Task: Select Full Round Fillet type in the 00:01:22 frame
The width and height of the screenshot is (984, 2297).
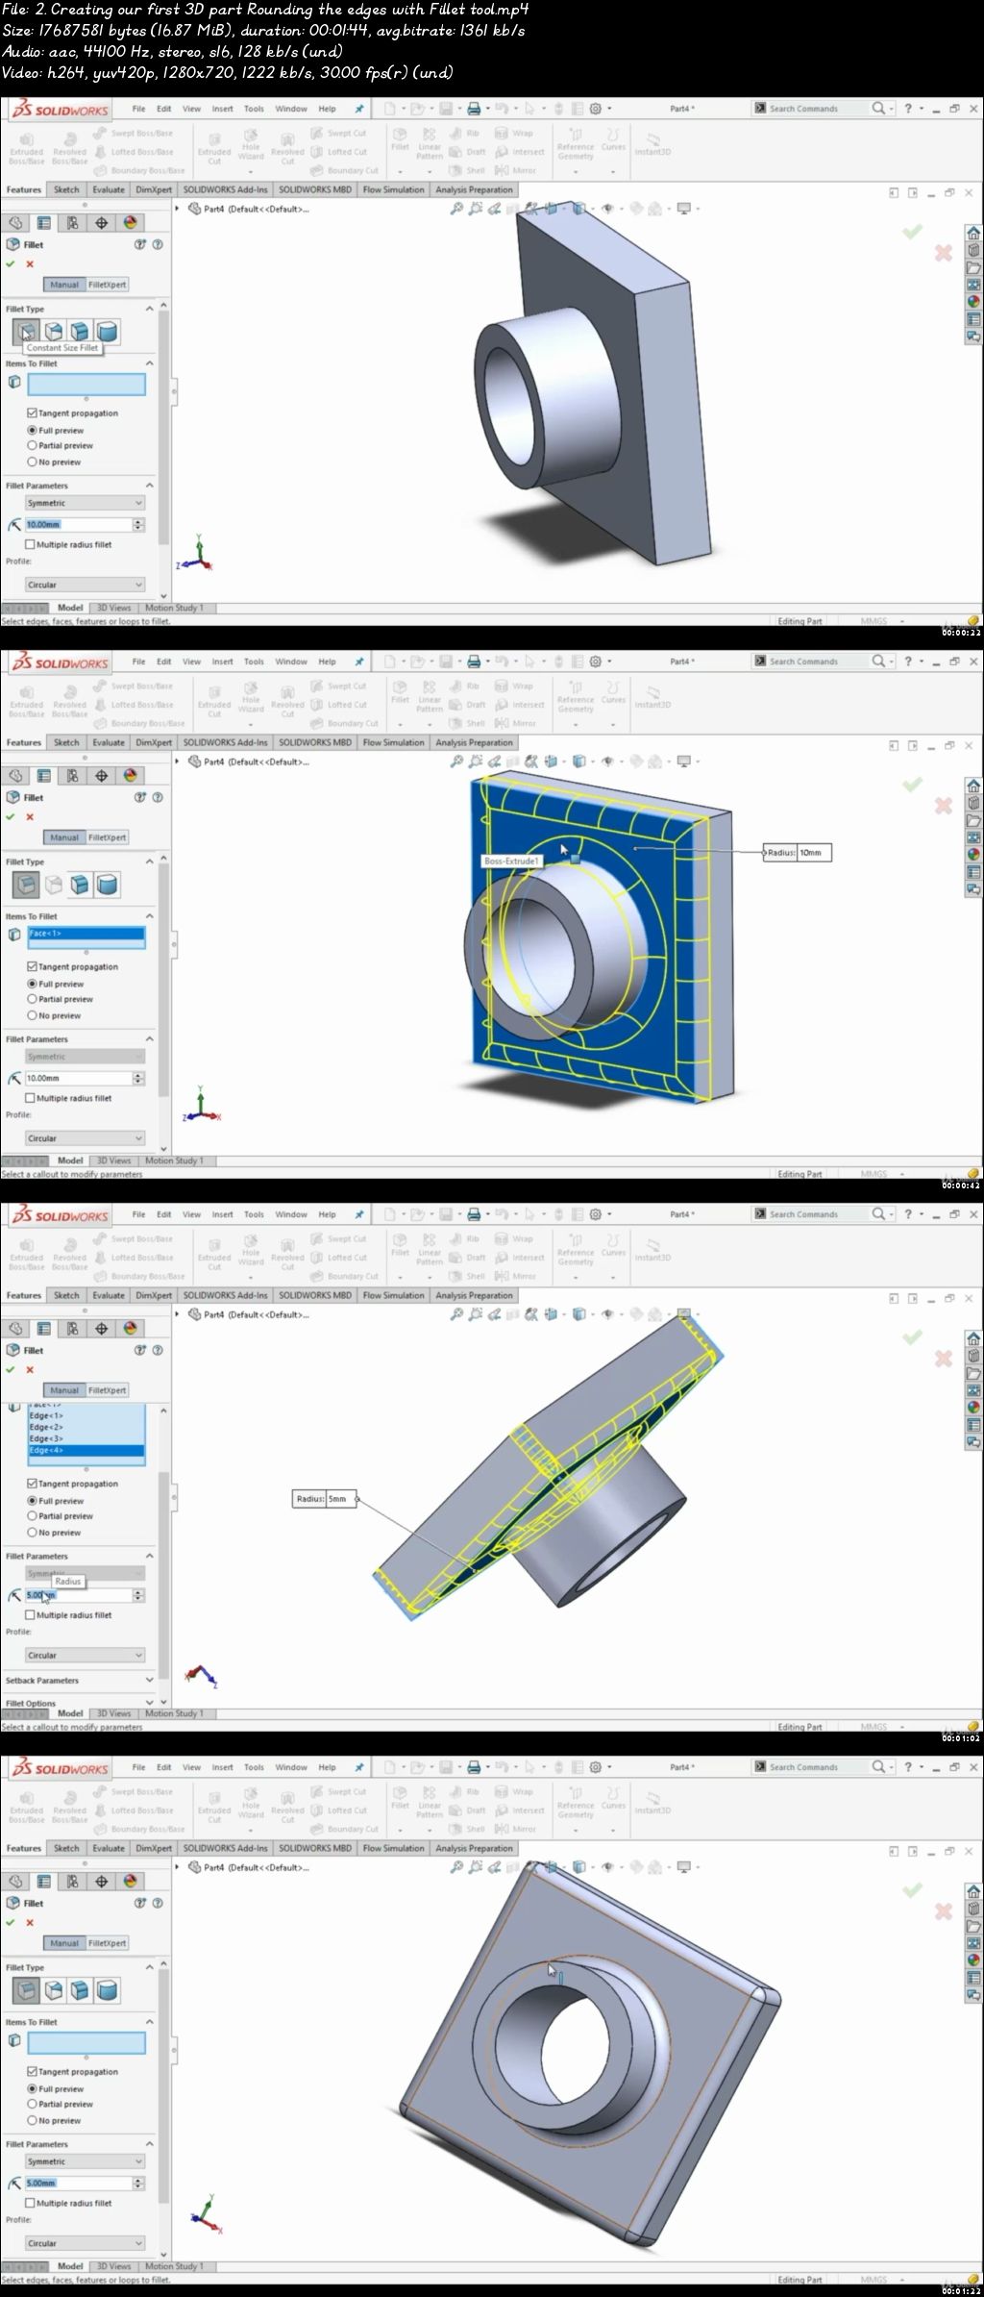Action: tap(108, 1990)
